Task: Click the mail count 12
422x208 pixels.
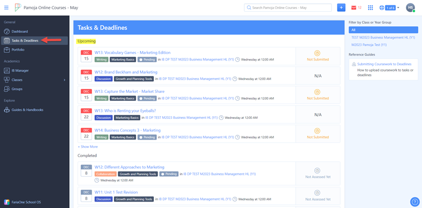Action: (x=360, y=8)
